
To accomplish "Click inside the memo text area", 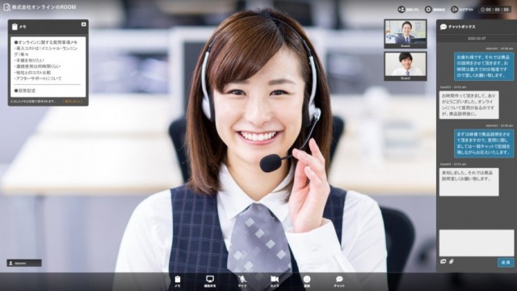I will click(48, 67).
